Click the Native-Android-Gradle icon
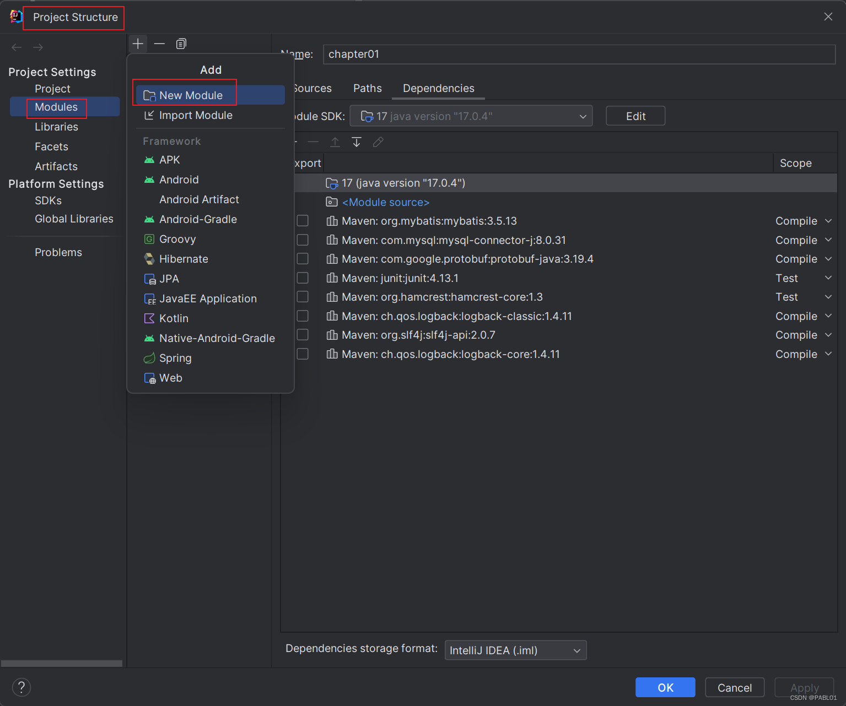The height and width of the screenshot is (706, 846). point(149,339)
